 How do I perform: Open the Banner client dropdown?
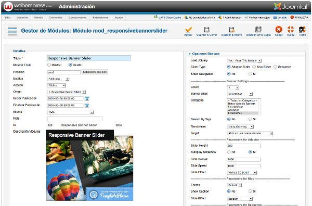(x=240, y=94)
